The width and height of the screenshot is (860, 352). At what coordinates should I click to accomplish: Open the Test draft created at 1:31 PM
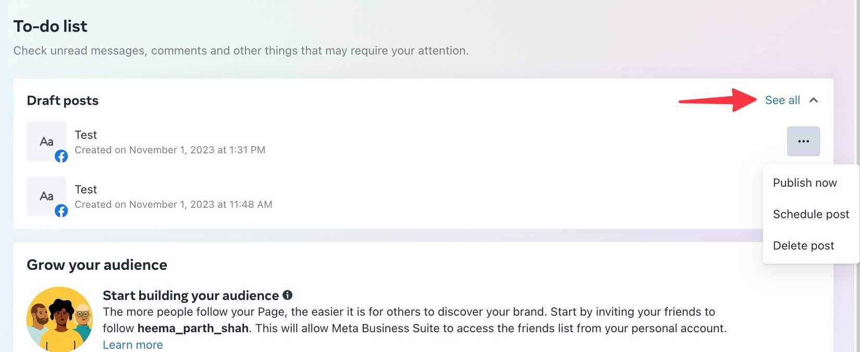(85, 134)
